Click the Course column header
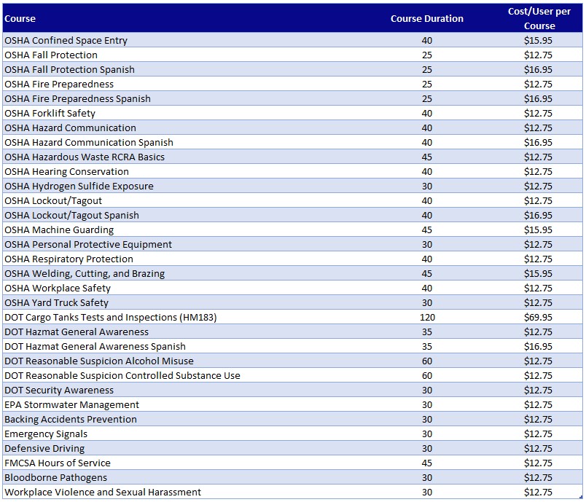586x502 pixels. click(x=20, y=19)
